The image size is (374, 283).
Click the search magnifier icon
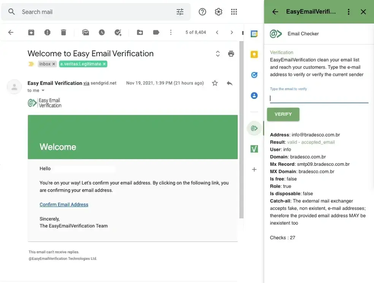pyautogui.click(x=11, y=12)
